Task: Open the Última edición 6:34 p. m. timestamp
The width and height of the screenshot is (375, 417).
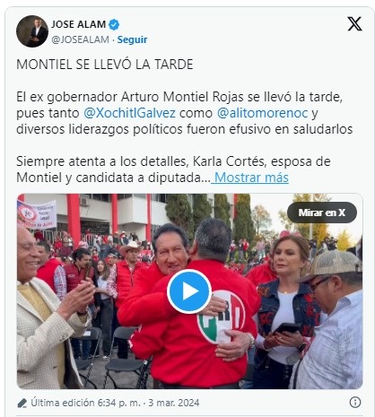Action: tap(85, 403)
